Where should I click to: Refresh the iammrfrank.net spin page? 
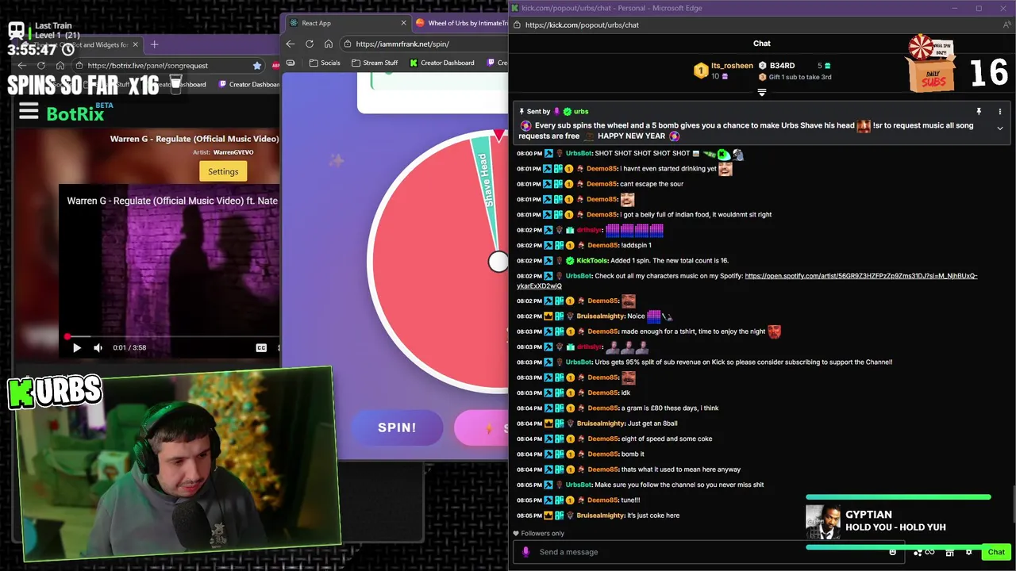pos(310,44)
